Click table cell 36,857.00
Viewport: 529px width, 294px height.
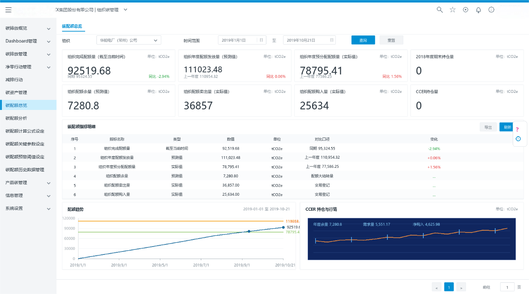(x=230, y=185)
